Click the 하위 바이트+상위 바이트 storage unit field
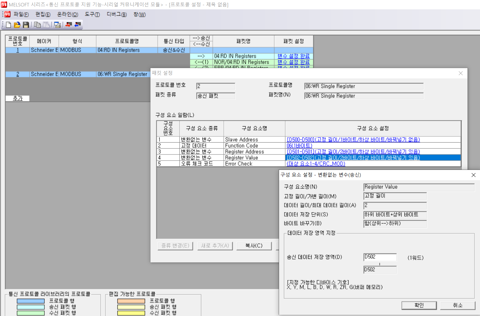This screenshot has width=480, height=316. click(x=395, y=215)
